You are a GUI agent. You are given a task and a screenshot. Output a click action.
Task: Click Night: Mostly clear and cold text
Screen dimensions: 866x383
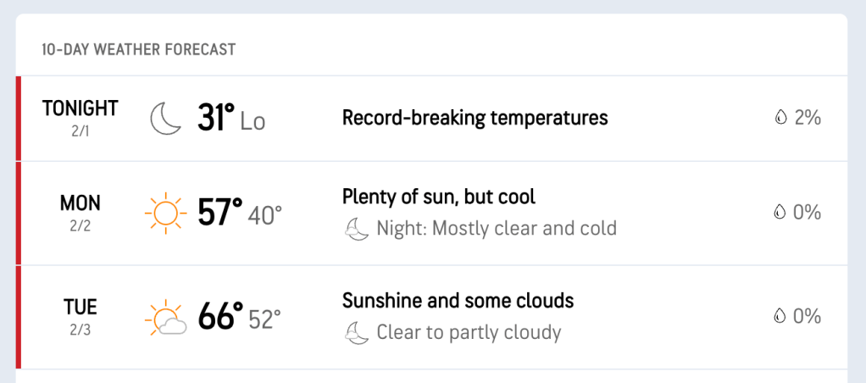coord(497,228)
